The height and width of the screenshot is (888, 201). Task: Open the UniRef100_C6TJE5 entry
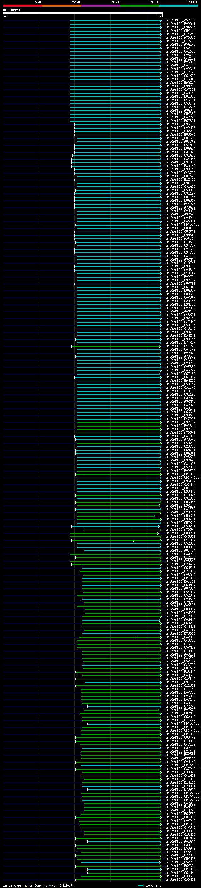(180, 374)
